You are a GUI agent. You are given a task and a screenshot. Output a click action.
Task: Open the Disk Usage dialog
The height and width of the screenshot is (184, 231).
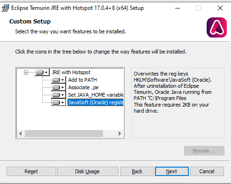(x=88, y=171)
